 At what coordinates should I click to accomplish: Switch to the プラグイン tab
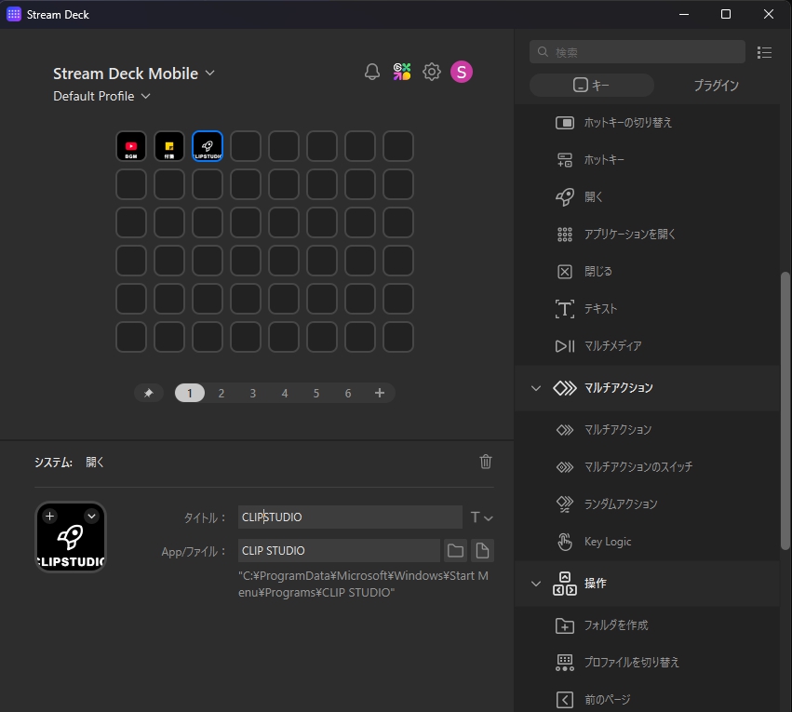tap(716, 86)
